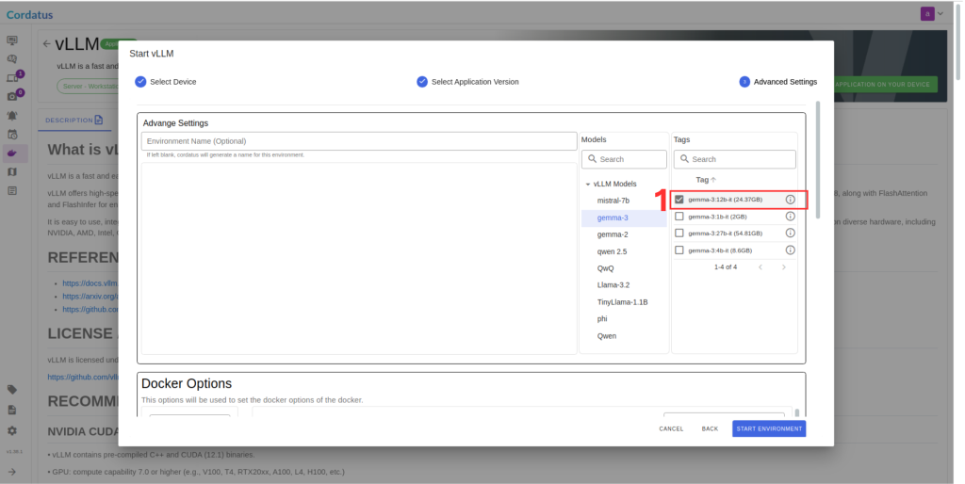965x484 pixels.
Task: Click Cancel in Start vLLM dialog
Action: pyautogui.click(x=671, y=428)
